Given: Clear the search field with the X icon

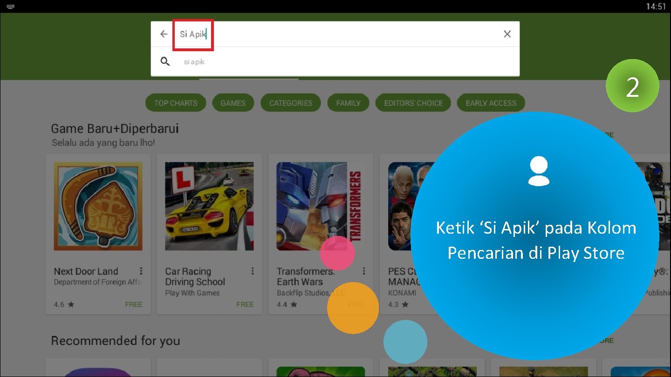Looking at the screenshot, I should click(507, 34).
